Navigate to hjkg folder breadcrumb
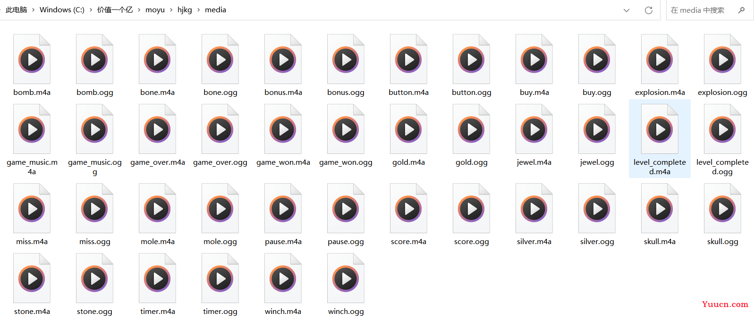 point(185,10)
